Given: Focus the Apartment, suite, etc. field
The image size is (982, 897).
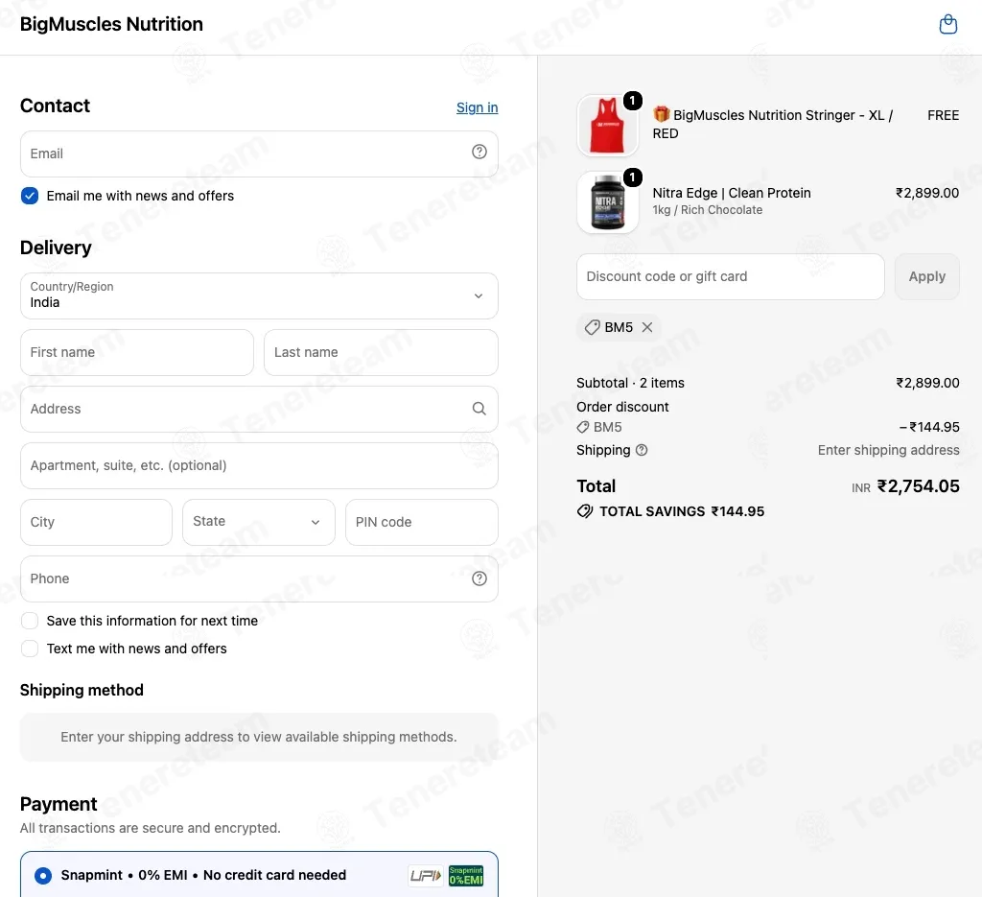Looking at the screenshot, I should tap(259, 465).
